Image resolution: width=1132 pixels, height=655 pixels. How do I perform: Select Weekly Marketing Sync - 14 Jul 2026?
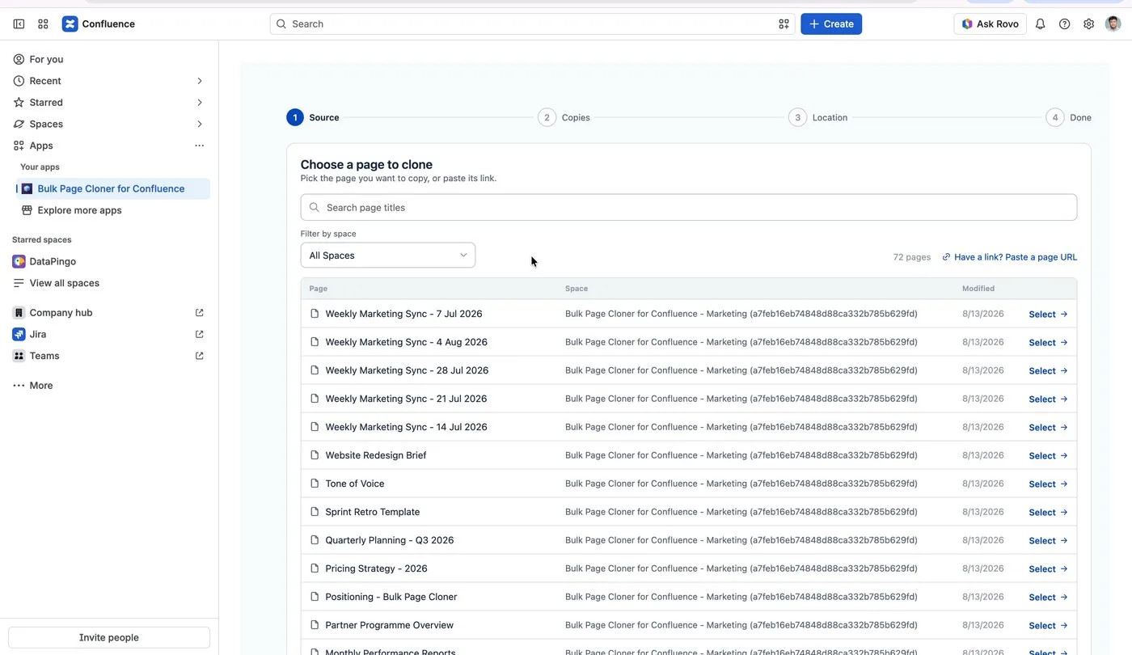click(1048, 428)
